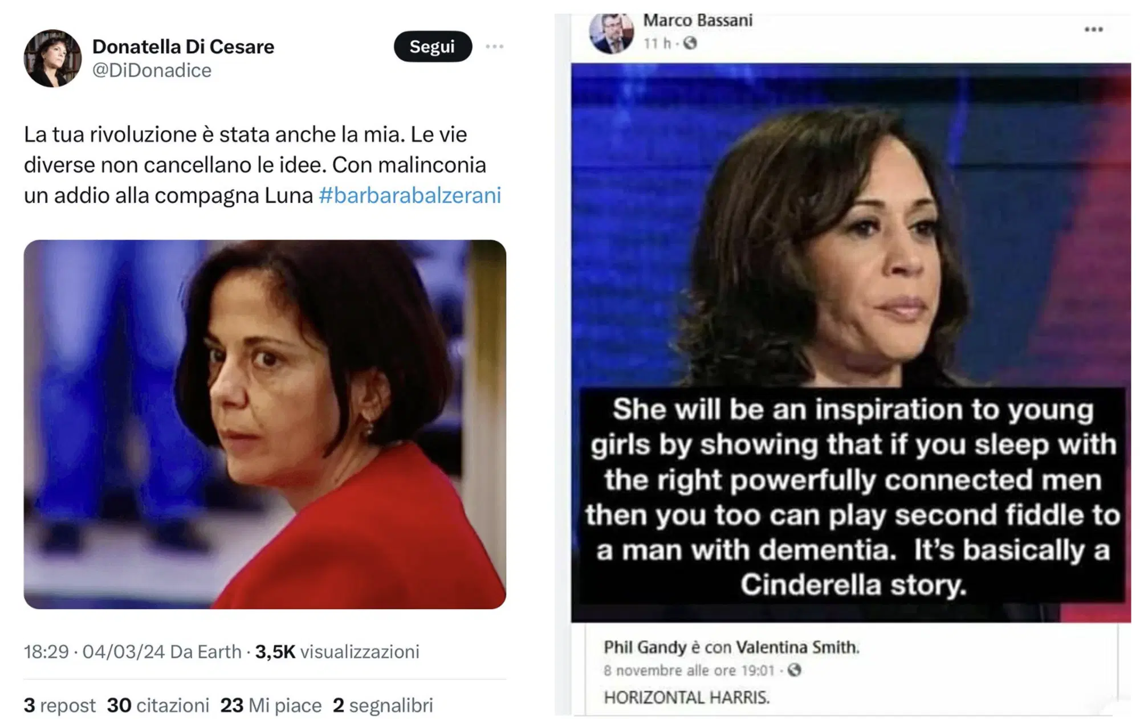View the 3 repost list
This screenshot has height=719, width=1140.
[x=59, y=705]
